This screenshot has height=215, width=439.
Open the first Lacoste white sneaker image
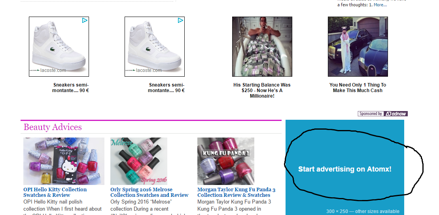pyautogui.click(x=59, y=47)
